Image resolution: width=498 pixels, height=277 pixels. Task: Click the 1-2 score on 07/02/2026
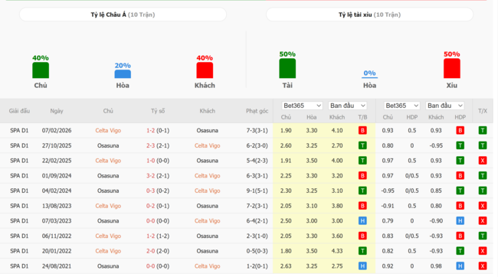click(150, 130)
